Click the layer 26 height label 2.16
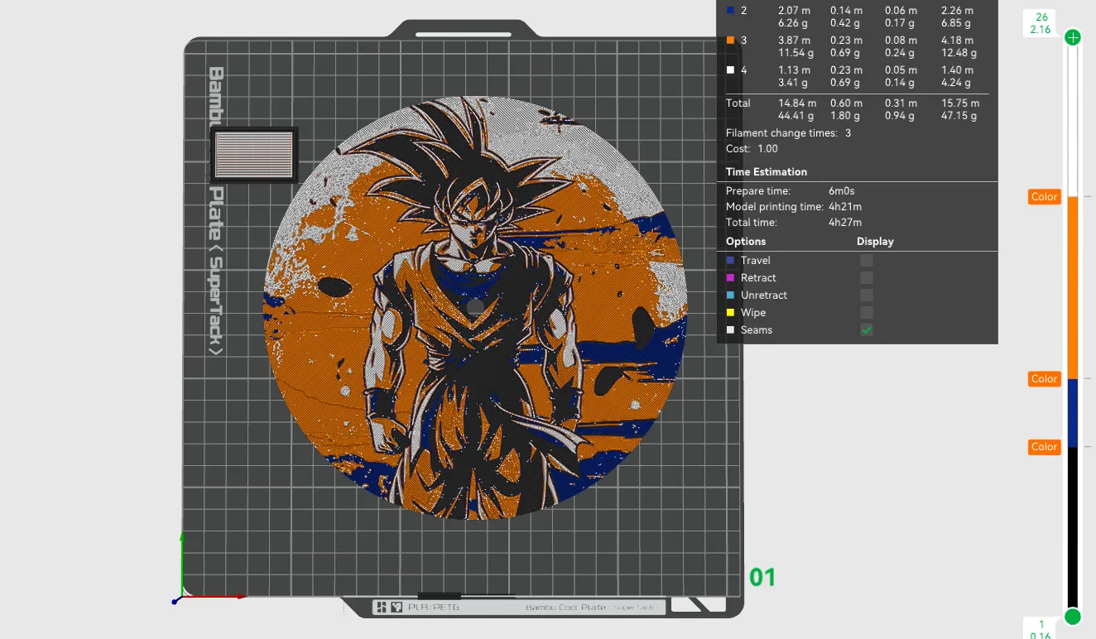 coord(1041,30)
